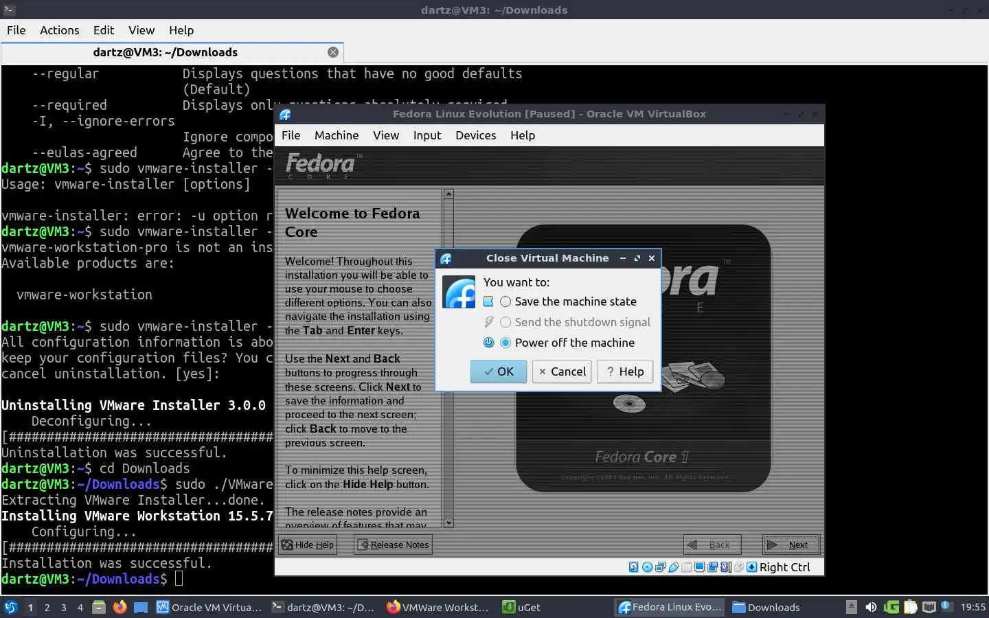This screenshot has width=989, height=618.
Task: Click the optical disk status icon
Action: coord(647,567)
